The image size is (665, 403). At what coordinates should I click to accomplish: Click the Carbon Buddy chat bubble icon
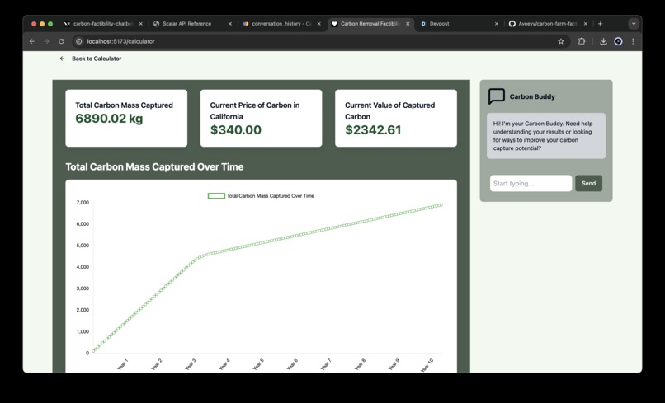(496, 96)
